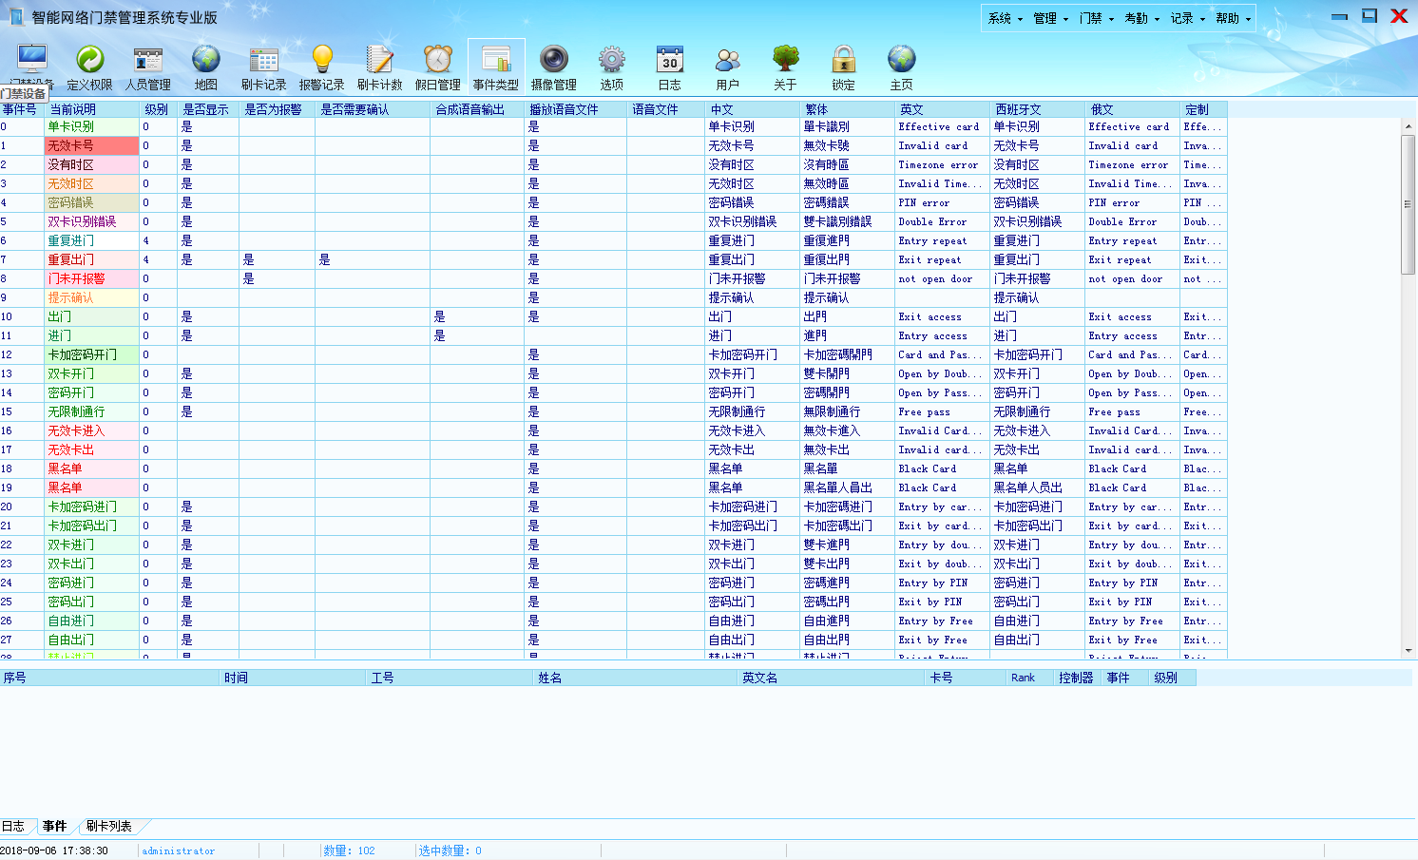Select the 黑名單人員出 cell

[x=847, y=487]
